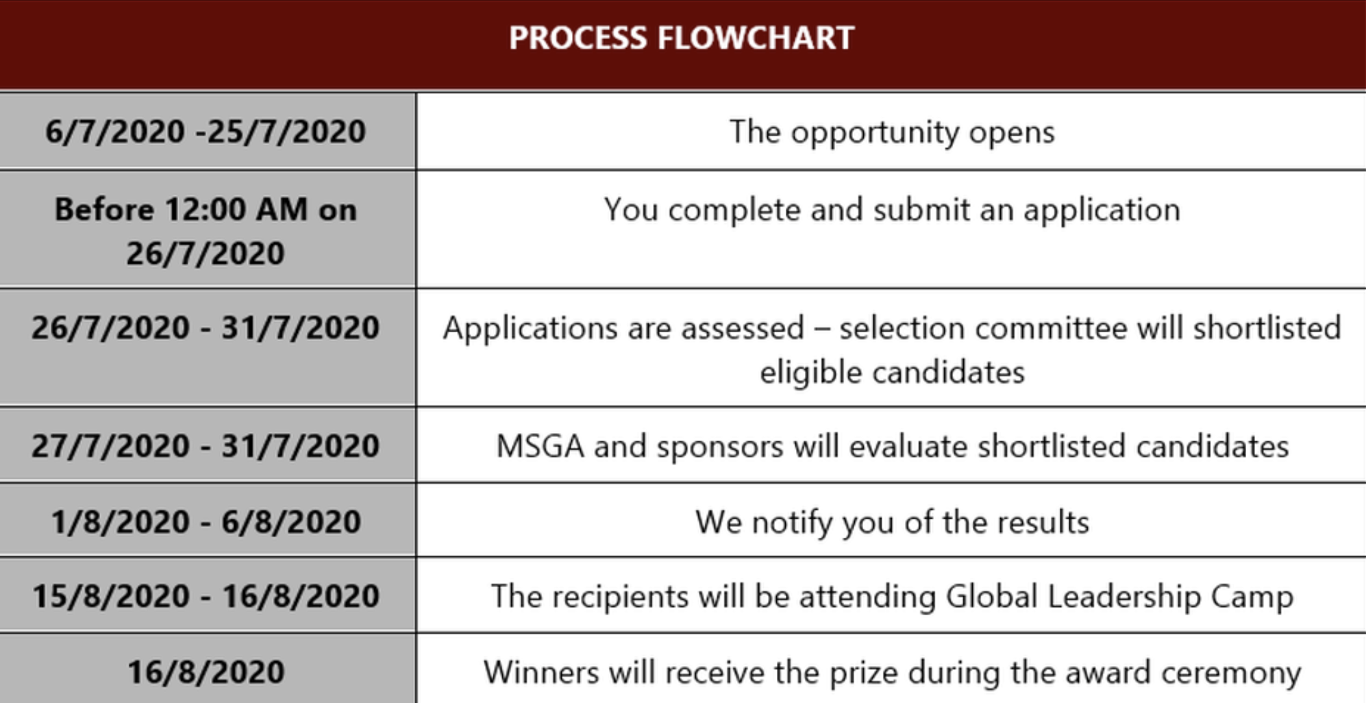
Task: Select the 'Before 12:00 AM on' text
Action: pyautogui.click(x=206, y=210)
